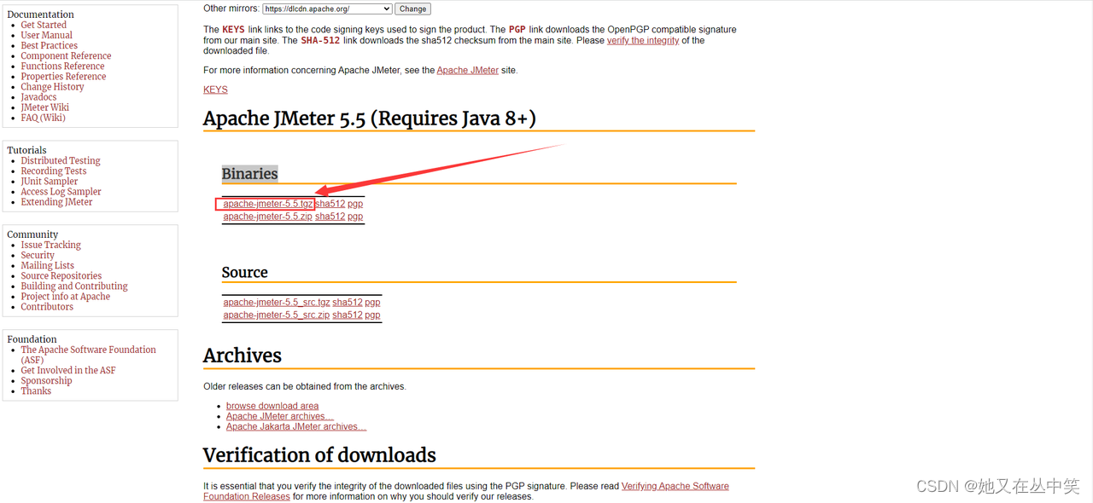The height and width of the screenshot is (503, 1093).
Task: Click the Documentation sidebar heading
Action: point(40,14)
